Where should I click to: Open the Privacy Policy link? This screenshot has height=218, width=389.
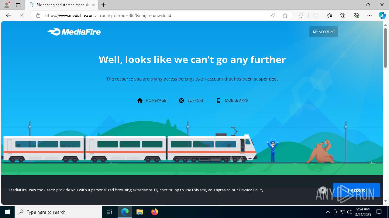(x=251, y=190)
